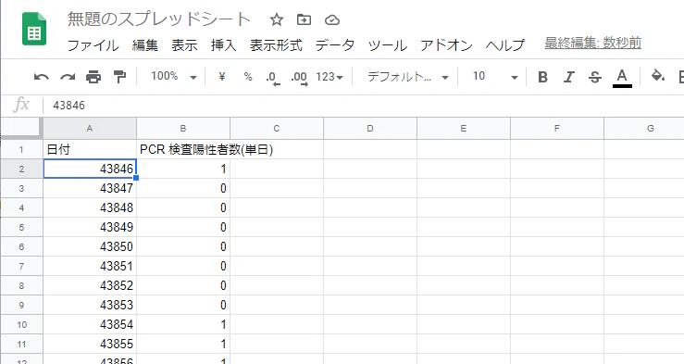
Task: Click the print icon in toolbar
Action: tap(93, 77)
